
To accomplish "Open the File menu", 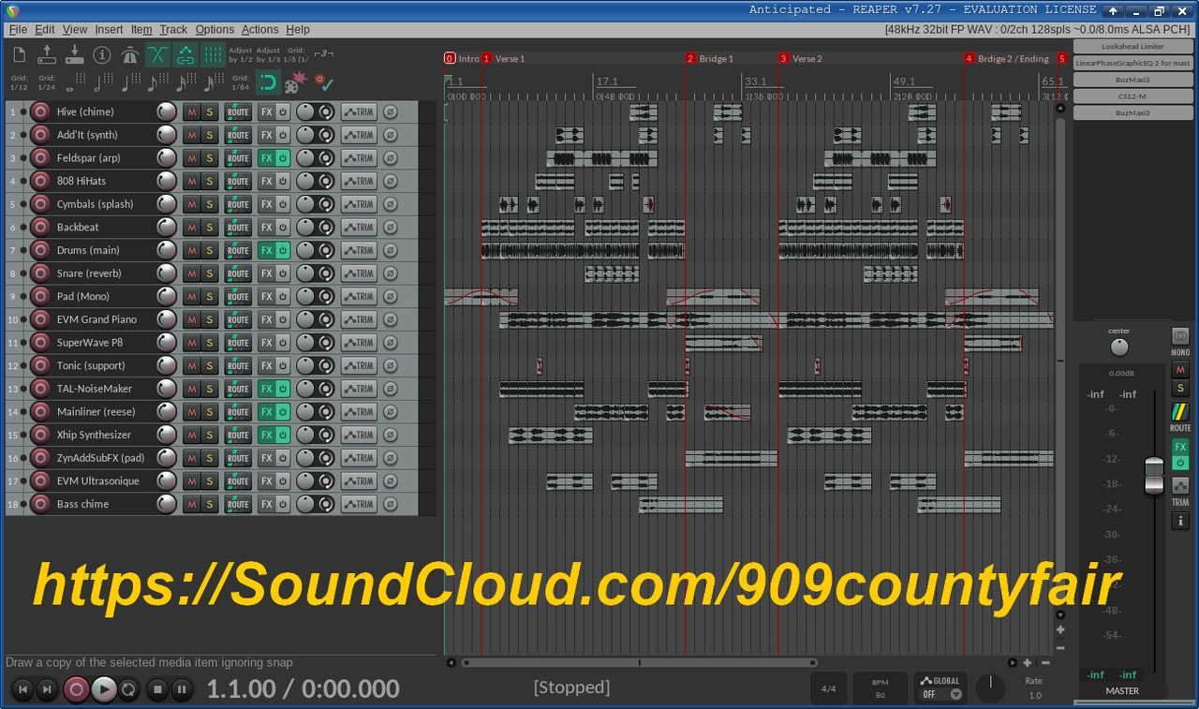I will point(18,30).
